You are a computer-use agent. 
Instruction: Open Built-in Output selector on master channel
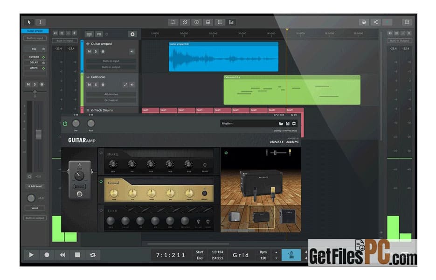[399, 41]
